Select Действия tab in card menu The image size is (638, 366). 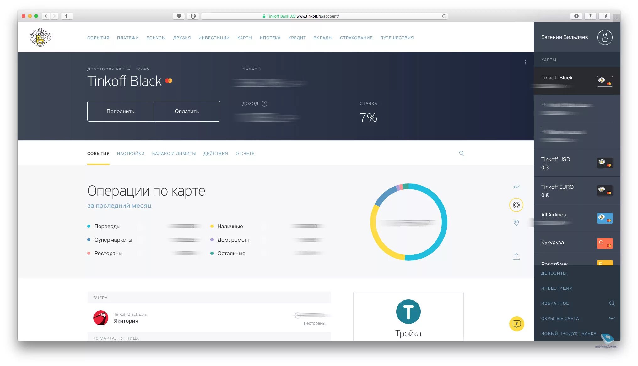coord(216,153)
